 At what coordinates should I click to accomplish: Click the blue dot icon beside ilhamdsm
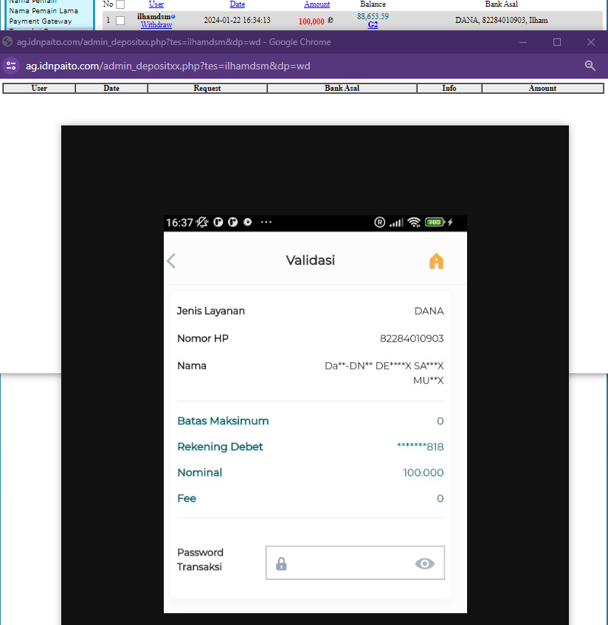173,16
